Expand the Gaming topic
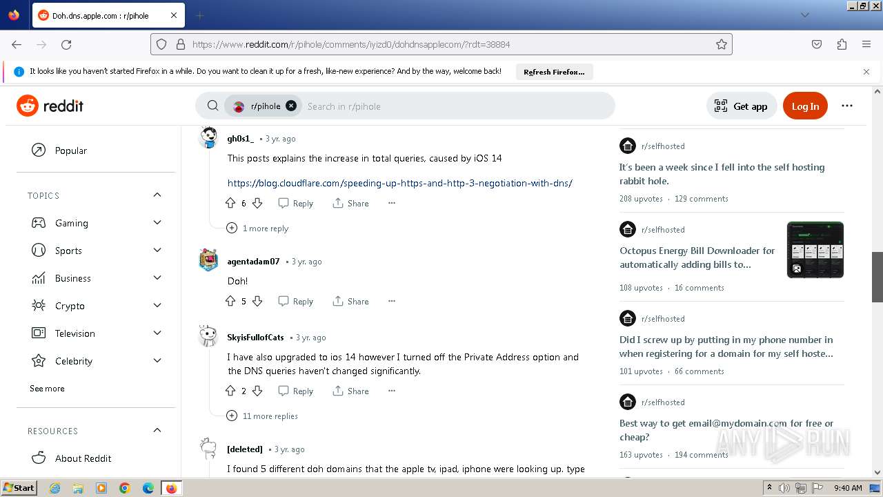883x497 pixels. point(157,222)
